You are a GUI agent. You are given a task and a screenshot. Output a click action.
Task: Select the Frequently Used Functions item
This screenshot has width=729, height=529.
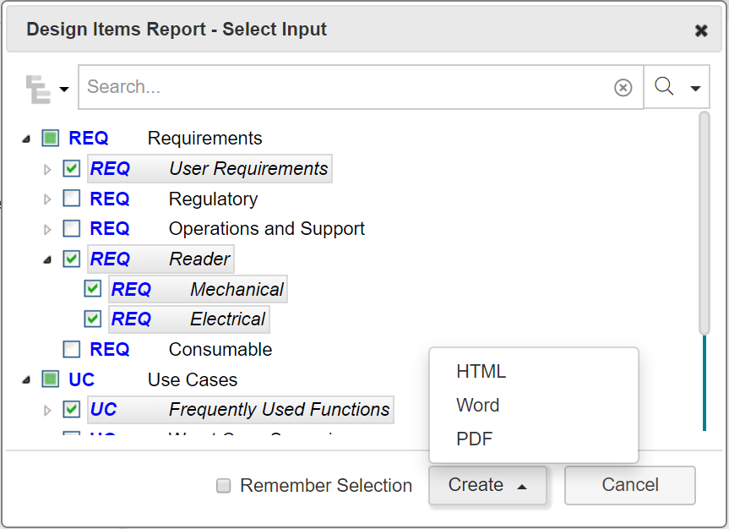241,410
